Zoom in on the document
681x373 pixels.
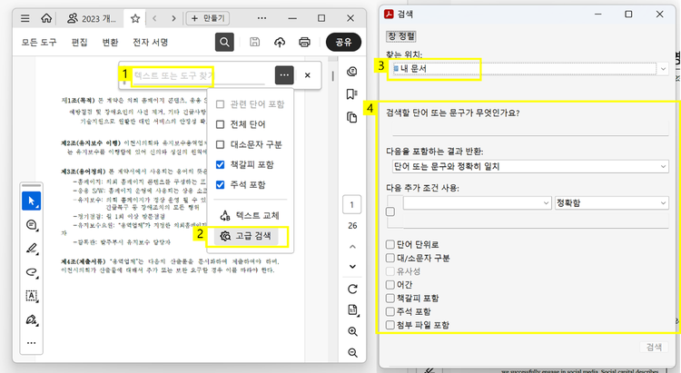pos(352,331)
